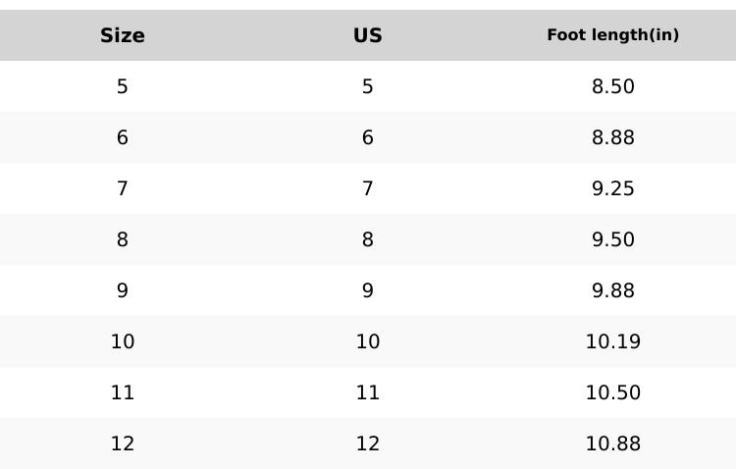Click foot length value 10.88
This screenshot has width=736, height=469.
(x=613, y=443)
